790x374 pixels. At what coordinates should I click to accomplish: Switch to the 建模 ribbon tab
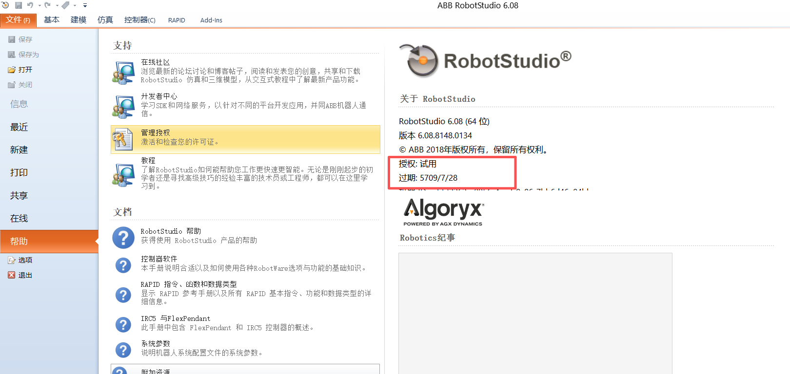tap(79, 20)
